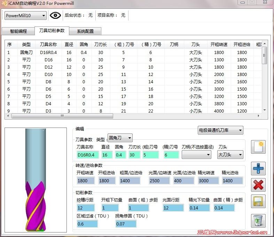The width and height of the screenshot is (274, 237).
Task: Open the 类型 圆角刀 type dropdown
Action: 120,138
